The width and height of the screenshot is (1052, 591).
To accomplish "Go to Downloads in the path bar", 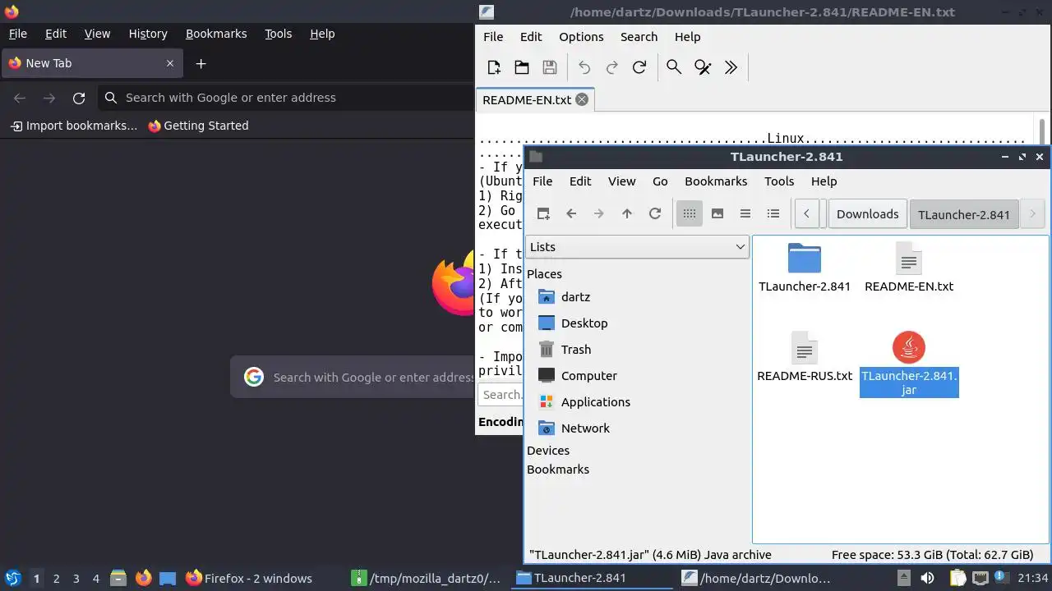I will click(x=867, y=214).
